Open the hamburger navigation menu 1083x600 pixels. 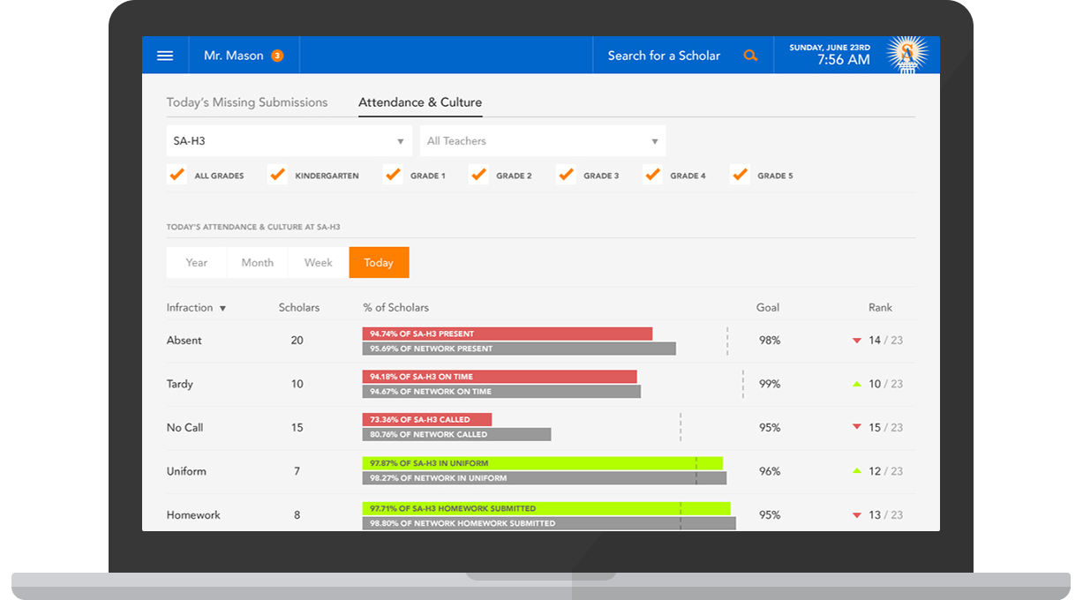click(165, 55)
